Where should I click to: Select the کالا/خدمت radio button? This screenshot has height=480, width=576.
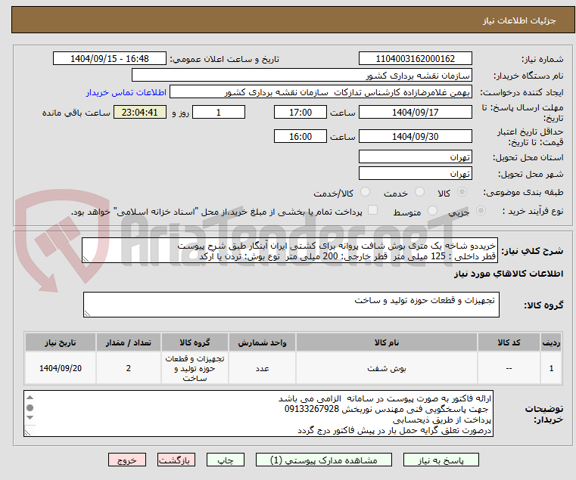tap(365, 192)
